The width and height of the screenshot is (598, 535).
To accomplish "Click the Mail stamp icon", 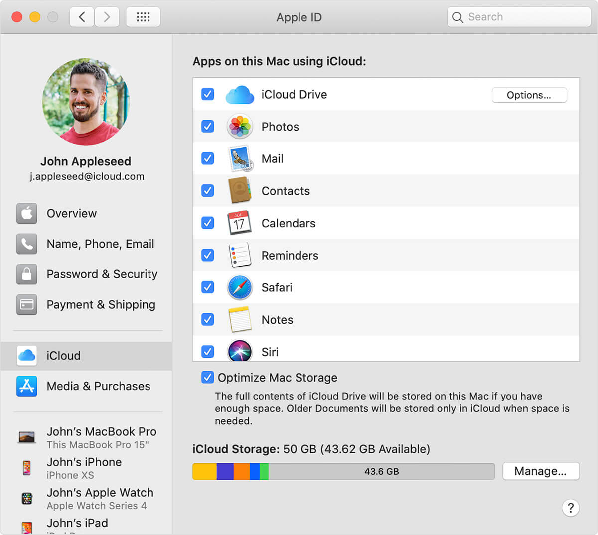I will [x=240, y=158].
